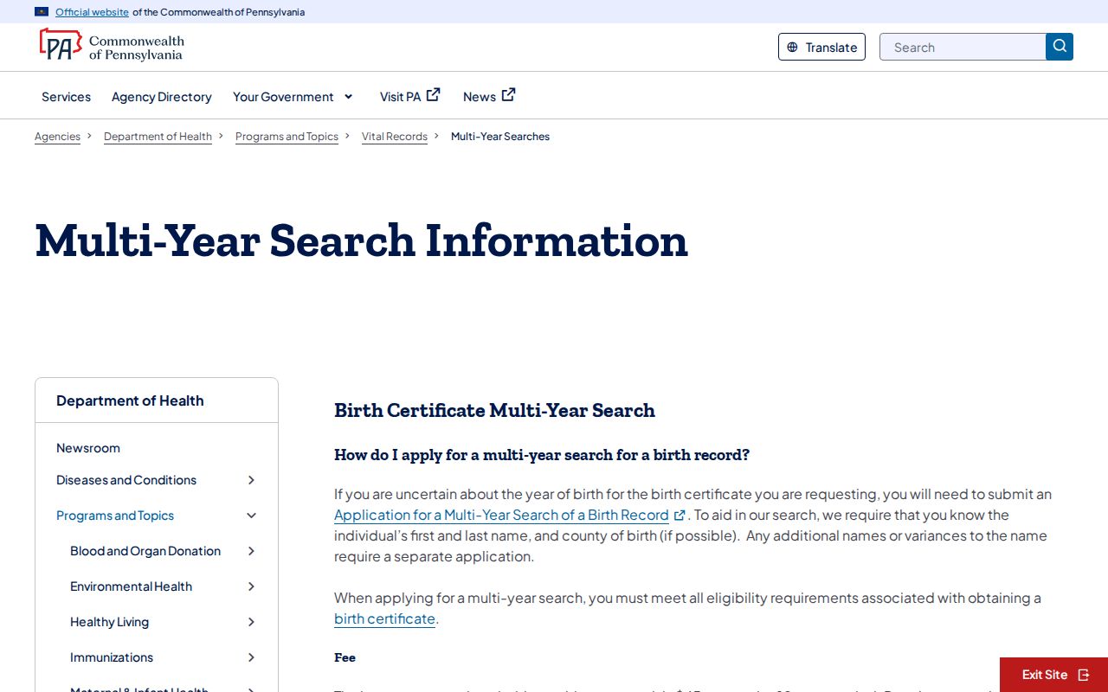
Task: Open the Agency Directory menu item
Action: pyautogui.click(x=162, y=97)
